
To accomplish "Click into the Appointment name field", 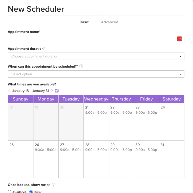I will pyautogui.click(x=92, y=39).
